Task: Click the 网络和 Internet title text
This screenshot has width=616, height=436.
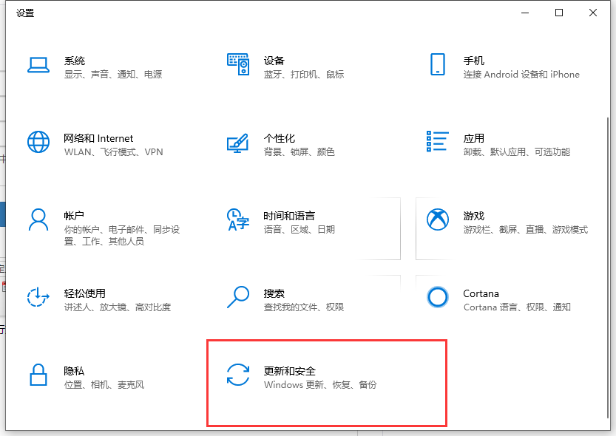Action: [98, 138]
